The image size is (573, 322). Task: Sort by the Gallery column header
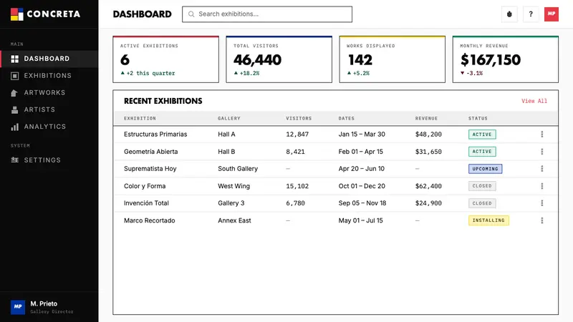[229, 118]
